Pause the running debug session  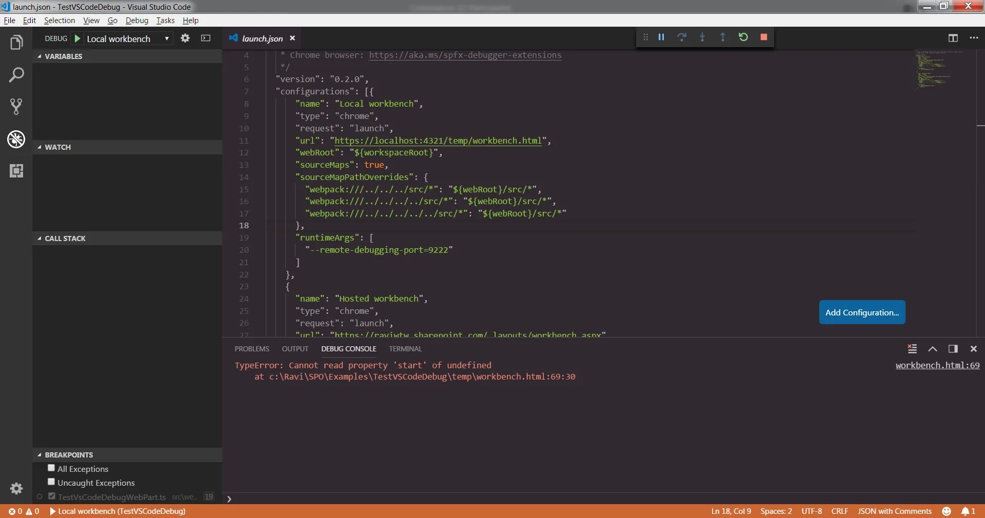(x=661, y=37)
